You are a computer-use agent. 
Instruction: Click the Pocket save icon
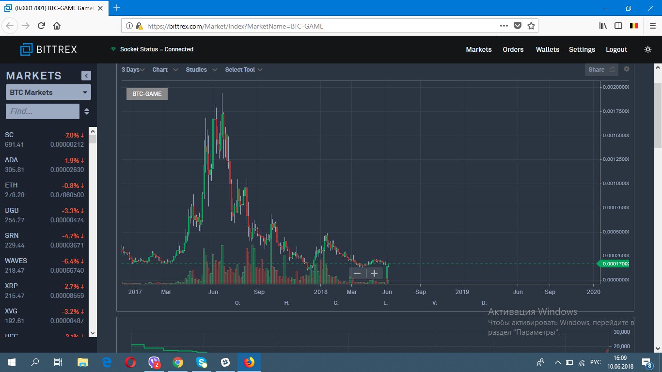click(518, 26)
